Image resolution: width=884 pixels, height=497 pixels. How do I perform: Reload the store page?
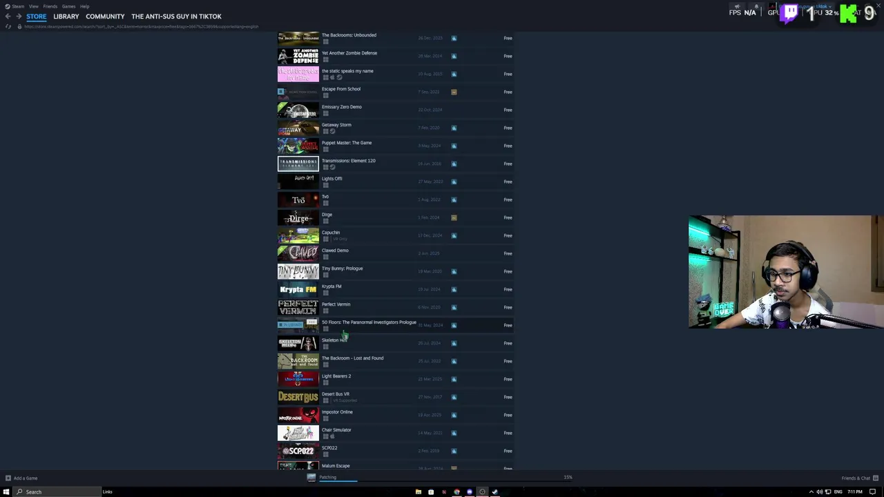[8, 26]
